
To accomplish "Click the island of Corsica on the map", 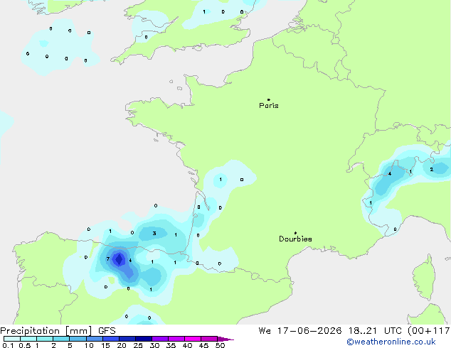I will [425, 277].
